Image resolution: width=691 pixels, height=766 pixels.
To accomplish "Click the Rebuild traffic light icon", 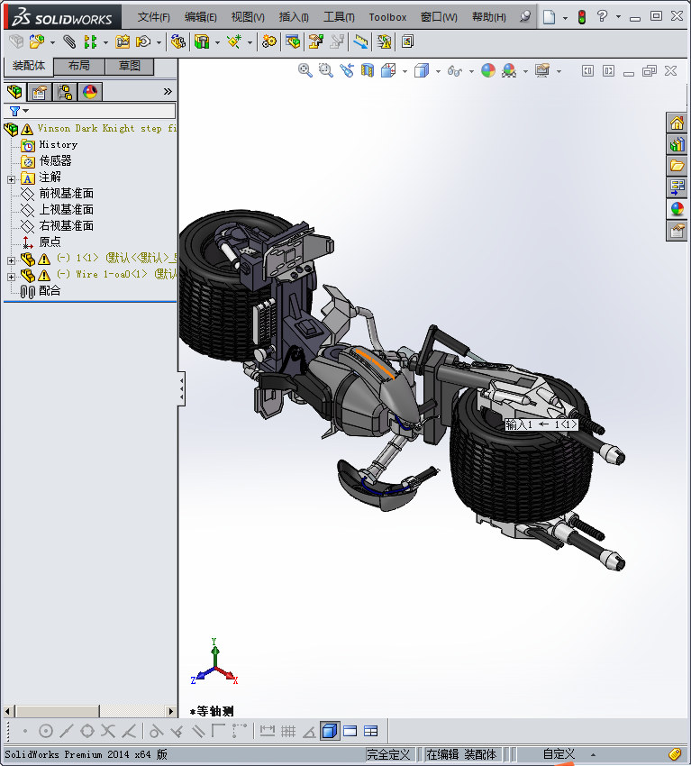I will [x=582, y=17].
